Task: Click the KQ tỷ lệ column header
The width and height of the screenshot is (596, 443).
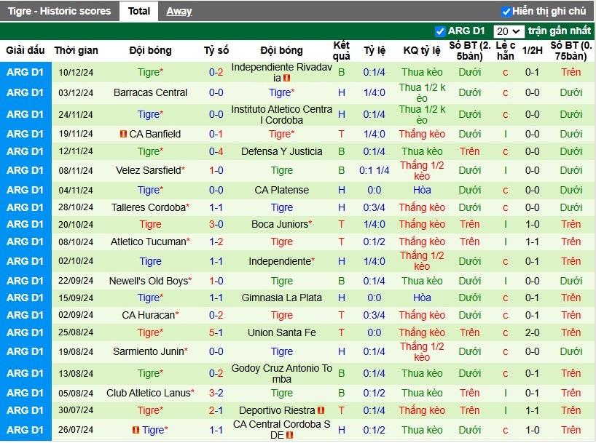Action: pos(422,50)
